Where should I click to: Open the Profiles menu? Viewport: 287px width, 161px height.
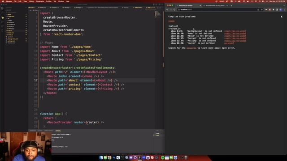48,1
